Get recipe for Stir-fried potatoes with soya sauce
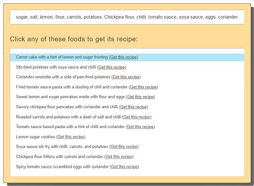Viewport: 254px width, 186px height. (x=112, y=67)
